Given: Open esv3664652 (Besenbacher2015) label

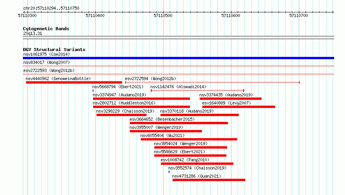Looking at the screenshot, I should [x=162, y=119].
